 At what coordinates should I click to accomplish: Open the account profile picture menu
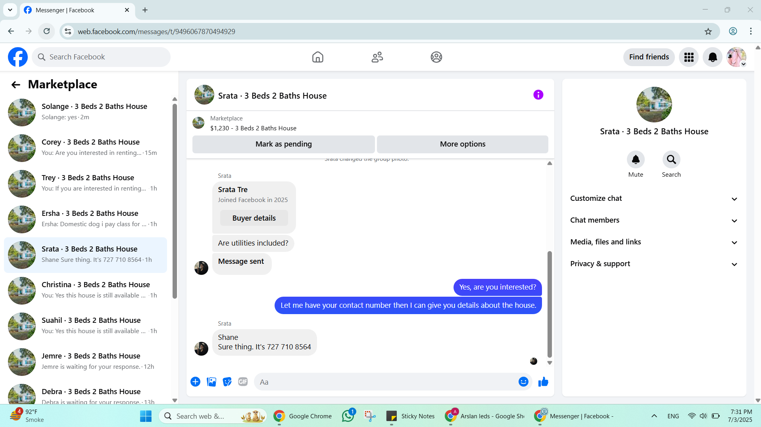point(736,57)
